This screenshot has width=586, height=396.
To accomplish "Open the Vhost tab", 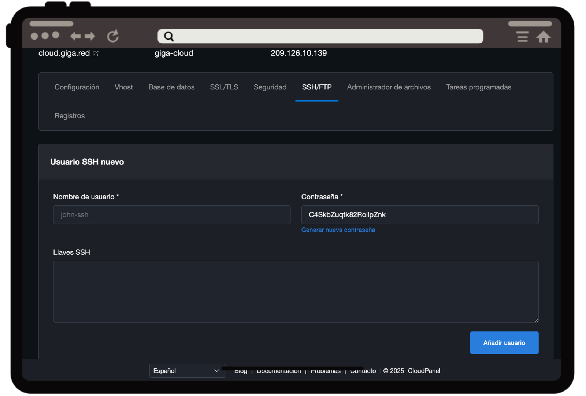I will click(124, 87).
